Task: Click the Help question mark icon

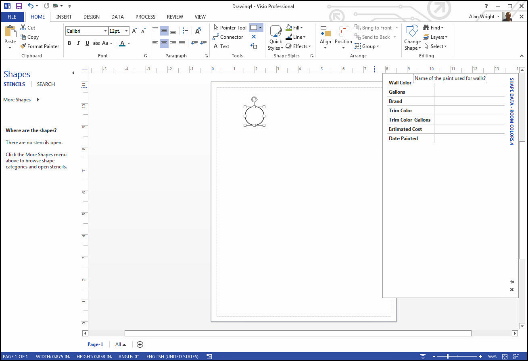Action: tap(486, 6)
